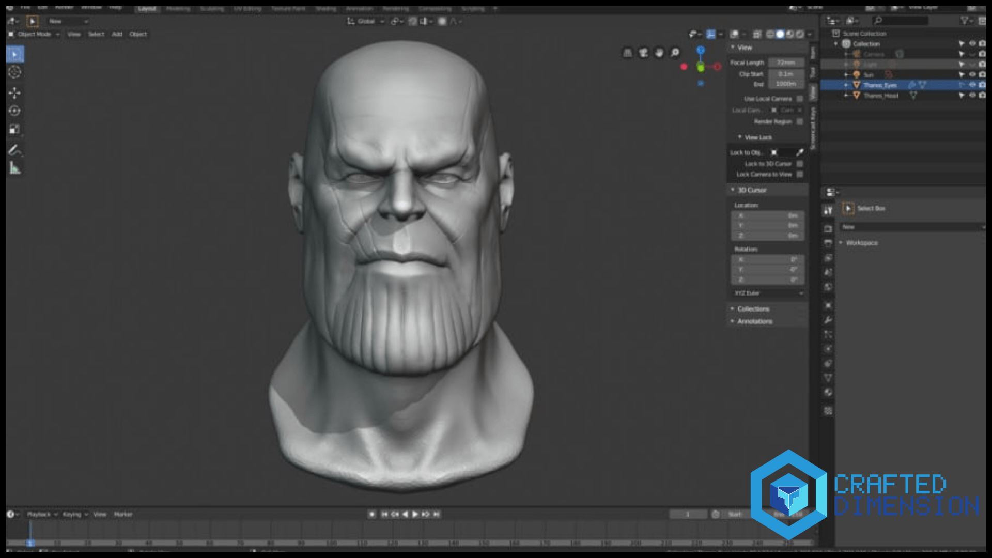Toggle visibility eye for Thanos_Head
The width and height of the screenshot is (992, 558).
[x=972, y=96]
